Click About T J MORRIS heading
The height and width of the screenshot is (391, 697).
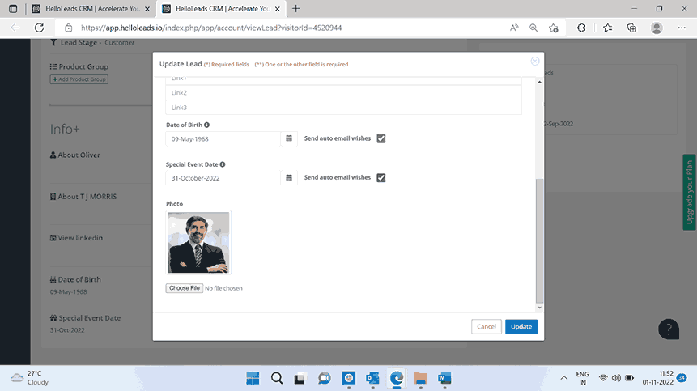click(83, 197)
